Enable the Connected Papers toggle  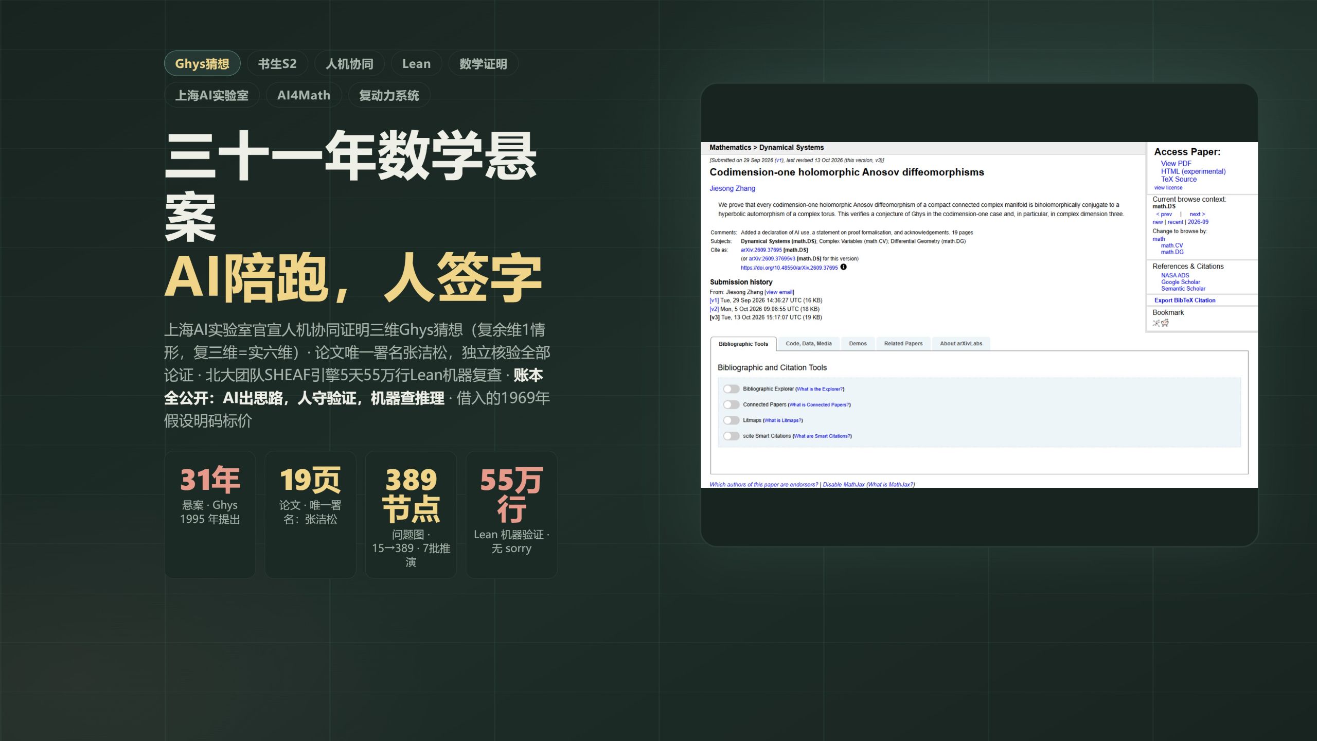(731, 404)
